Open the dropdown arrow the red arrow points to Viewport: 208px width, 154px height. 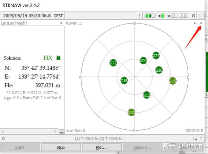point(201,23)
